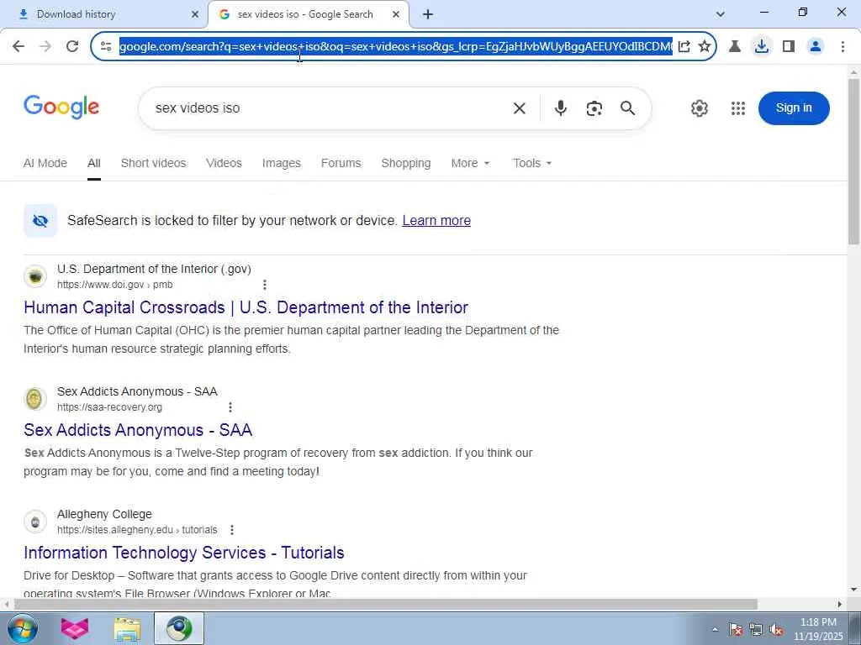861x645 pixels.
Task: Start voice search with microphone icon
Action: tap(561, 108)
